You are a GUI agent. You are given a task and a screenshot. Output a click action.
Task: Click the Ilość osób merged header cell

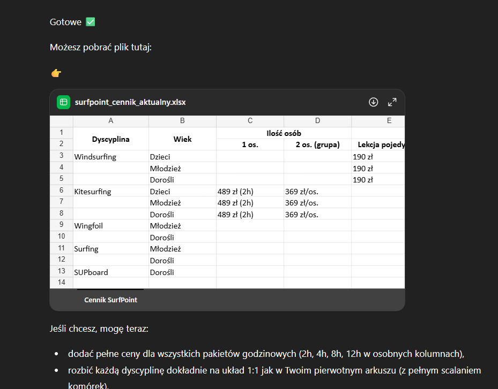click(284, 133)
